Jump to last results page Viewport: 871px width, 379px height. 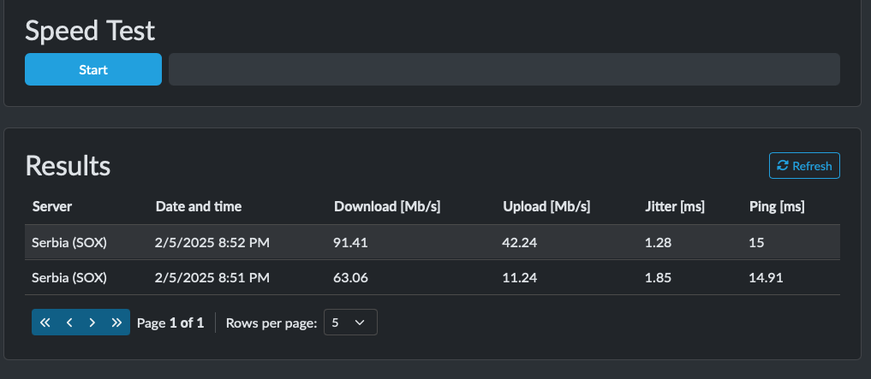pyautogui.click(x=116, y=323)
